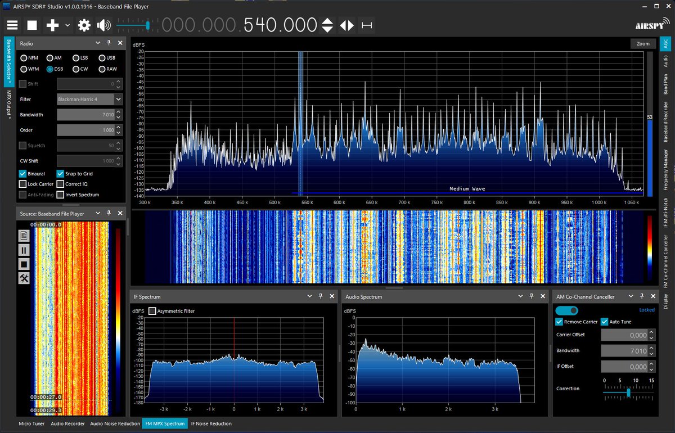
Task: Close the Source Baseband File Player panel
Action: click(120, 214)
